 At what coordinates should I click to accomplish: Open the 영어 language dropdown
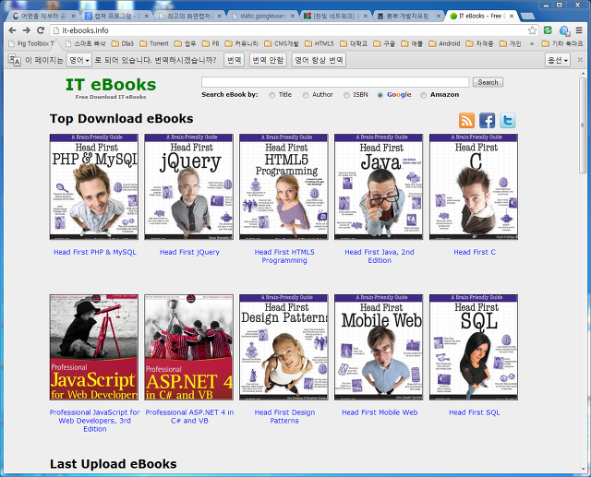[x=78, y=60]
